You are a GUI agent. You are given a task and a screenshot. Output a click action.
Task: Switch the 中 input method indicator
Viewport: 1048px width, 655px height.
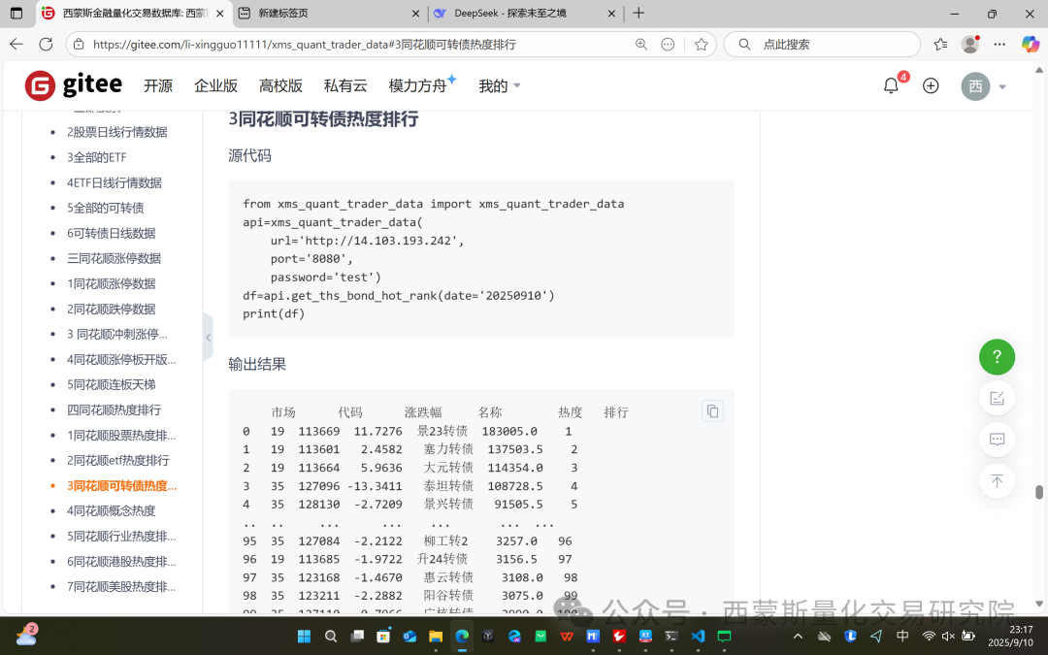tap(902, 636)
